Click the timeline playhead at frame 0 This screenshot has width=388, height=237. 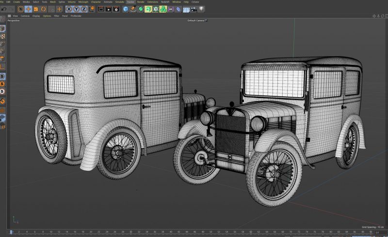11,232
